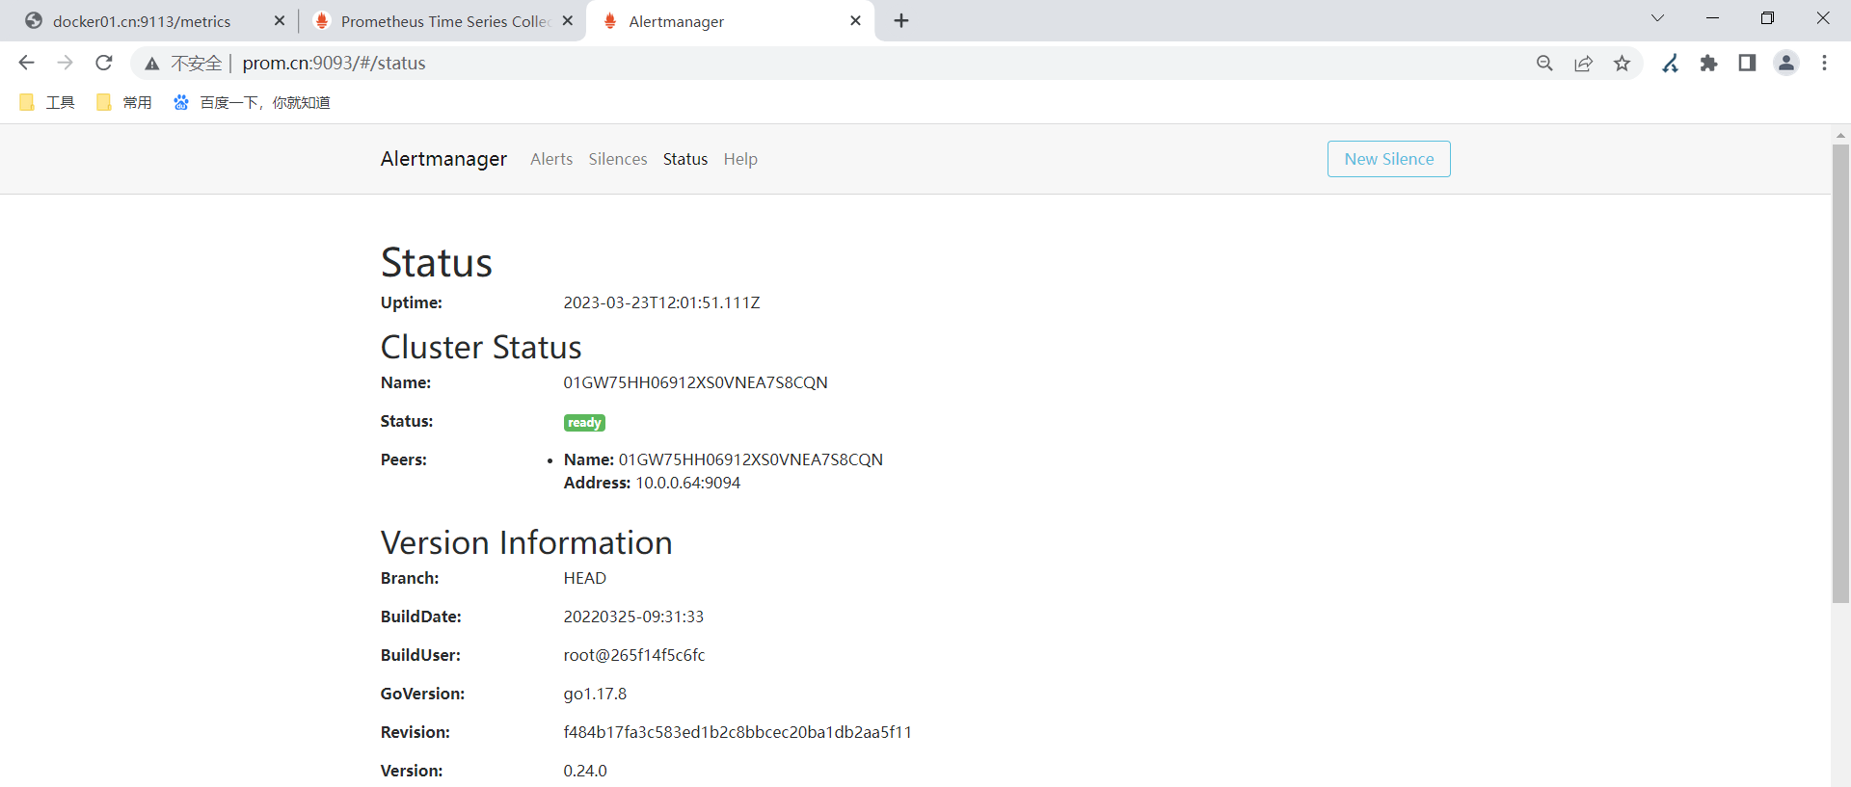Open the 工具 bookmarks folder
The image size is (1851, 787).
[47, 102]
